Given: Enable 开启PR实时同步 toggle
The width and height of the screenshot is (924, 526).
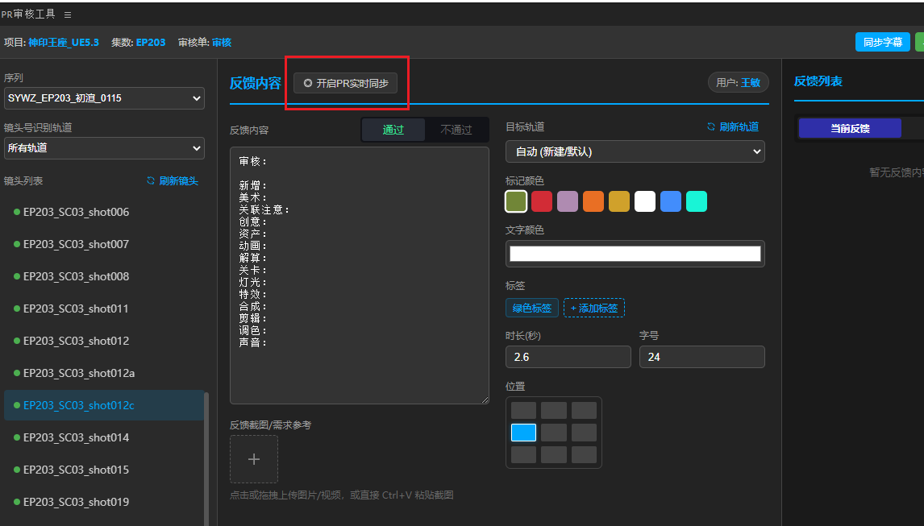Looking at the screenshot, I should (x=345, y=83).
